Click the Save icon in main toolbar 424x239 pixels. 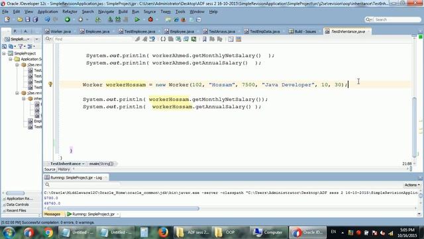(27, 19)
